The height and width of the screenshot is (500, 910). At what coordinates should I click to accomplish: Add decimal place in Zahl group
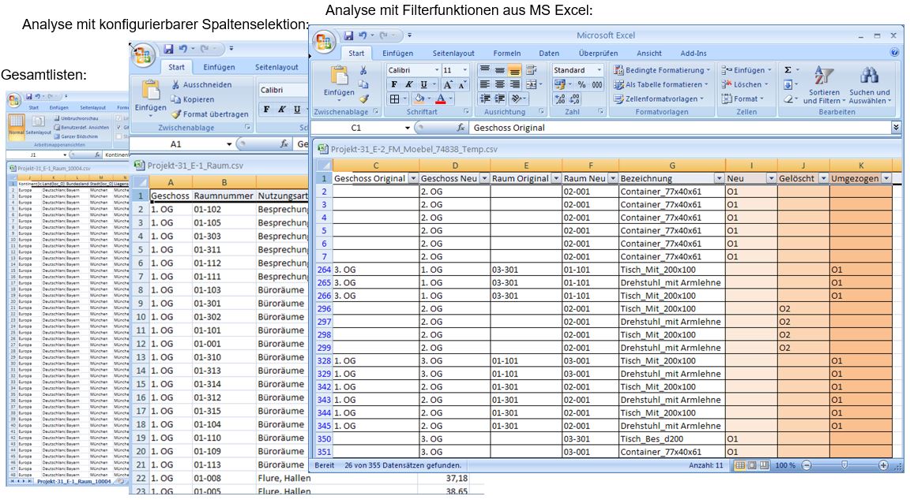[559, 99]
